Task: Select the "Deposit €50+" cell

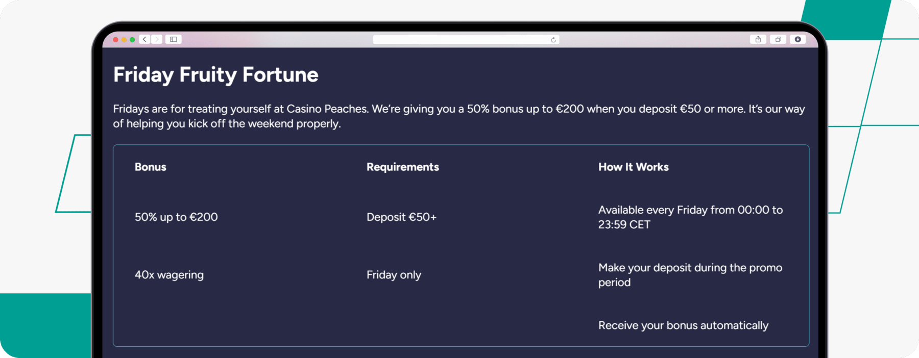Action: (402, 217)
